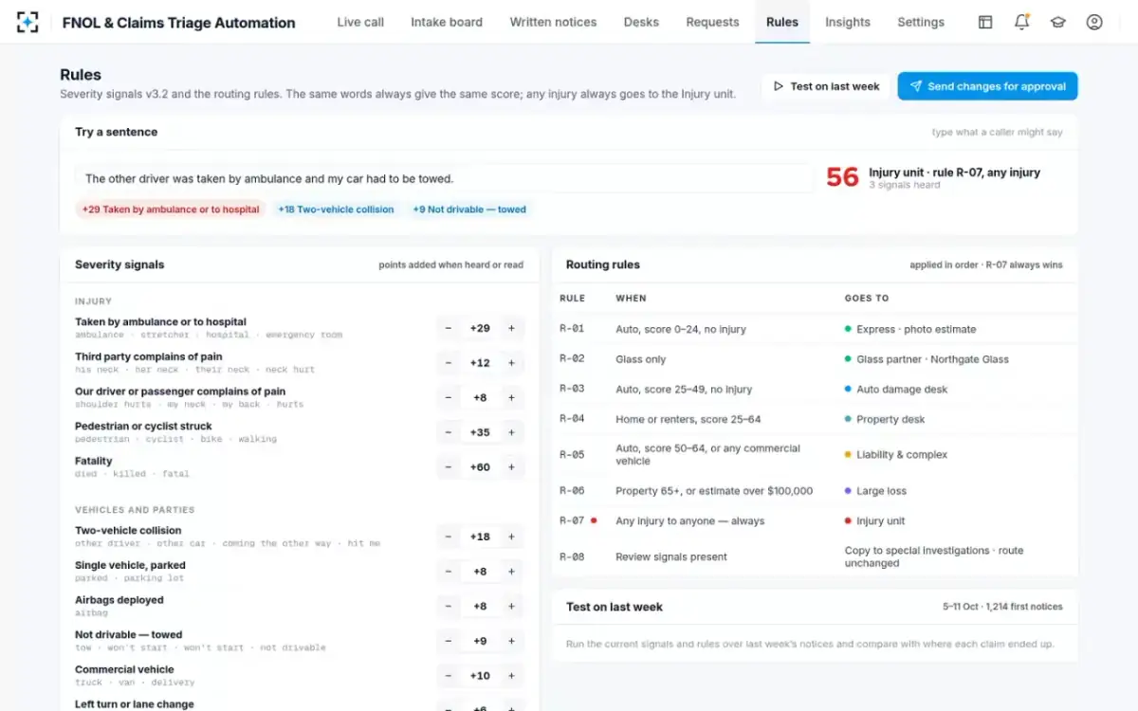
Task: Click the +35 pedestrian points value
Action: coord(480,432)
